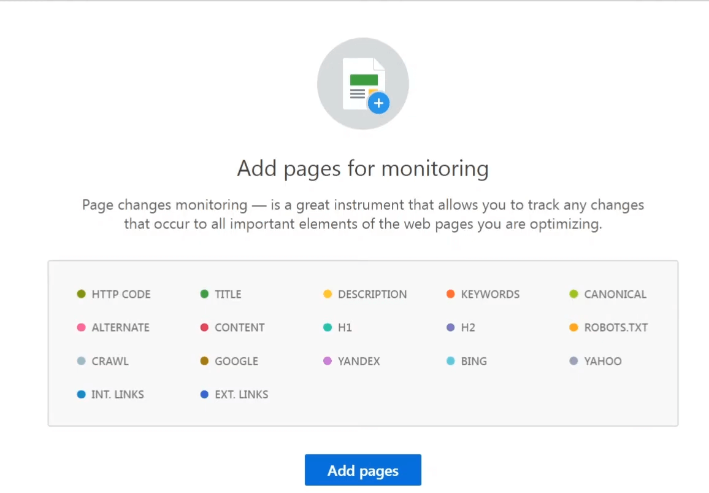
Task: Click the gray dot beside YAHOO
Action: pyautogui.click(x=573, y=361)
